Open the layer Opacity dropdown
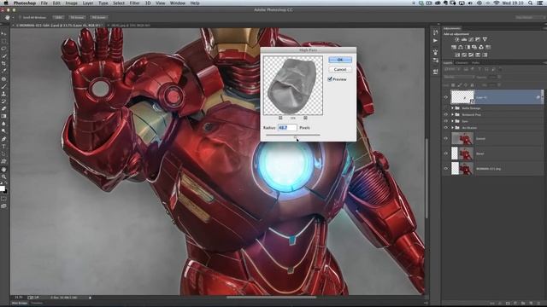This screenshot has height=307, width=547. (499, 77)
